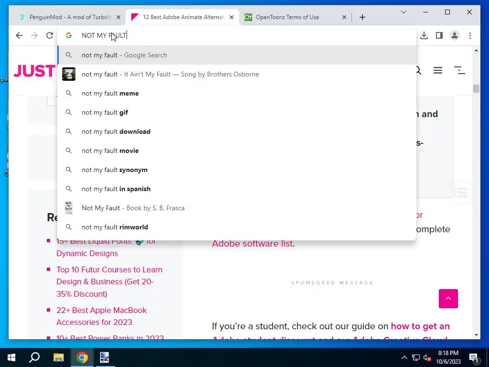
Task: Click the network status tray icon
Action: [416, 357]
